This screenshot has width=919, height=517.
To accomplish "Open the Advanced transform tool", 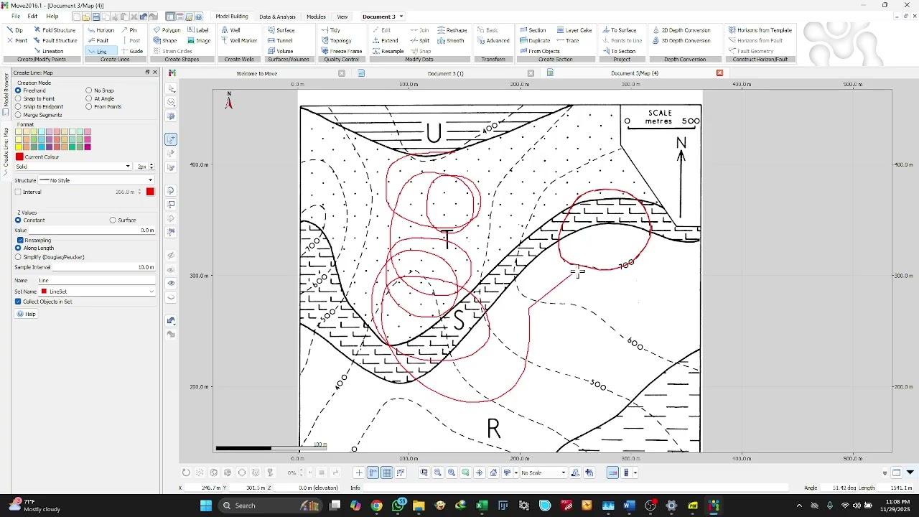I will (493, 41).
